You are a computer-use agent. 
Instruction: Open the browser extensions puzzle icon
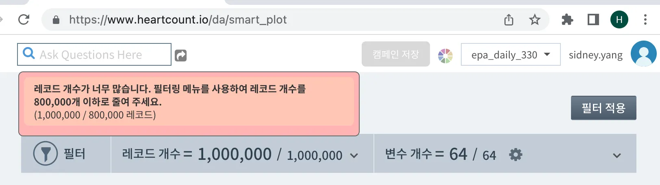pos(567,19)
